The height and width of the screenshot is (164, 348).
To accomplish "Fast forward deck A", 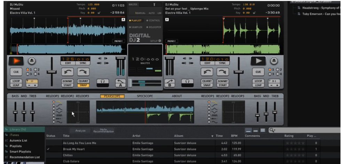I will [x=106, y=63].
